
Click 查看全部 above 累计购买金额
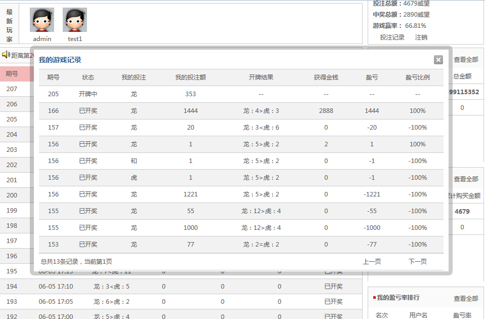pyautogui.click(x=466, y=179)
